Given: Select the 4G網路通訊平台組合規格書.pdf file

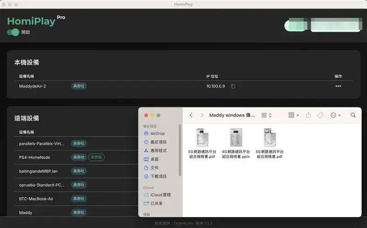Looking at the screenshot, I should (202, 143).
